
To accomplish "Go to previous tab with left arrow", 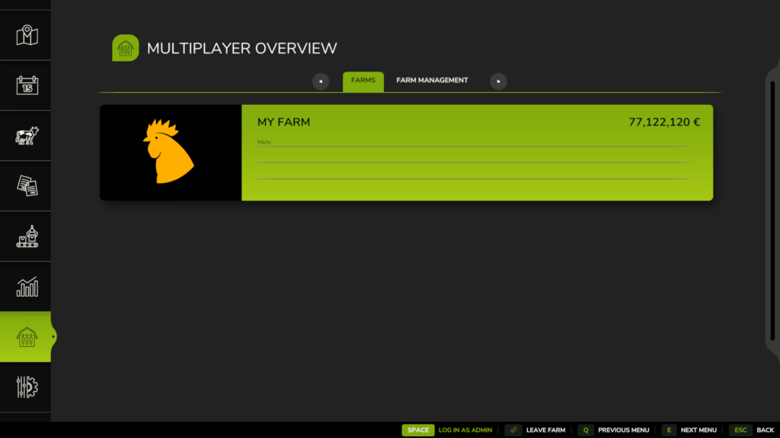I will tap(321, 81).
